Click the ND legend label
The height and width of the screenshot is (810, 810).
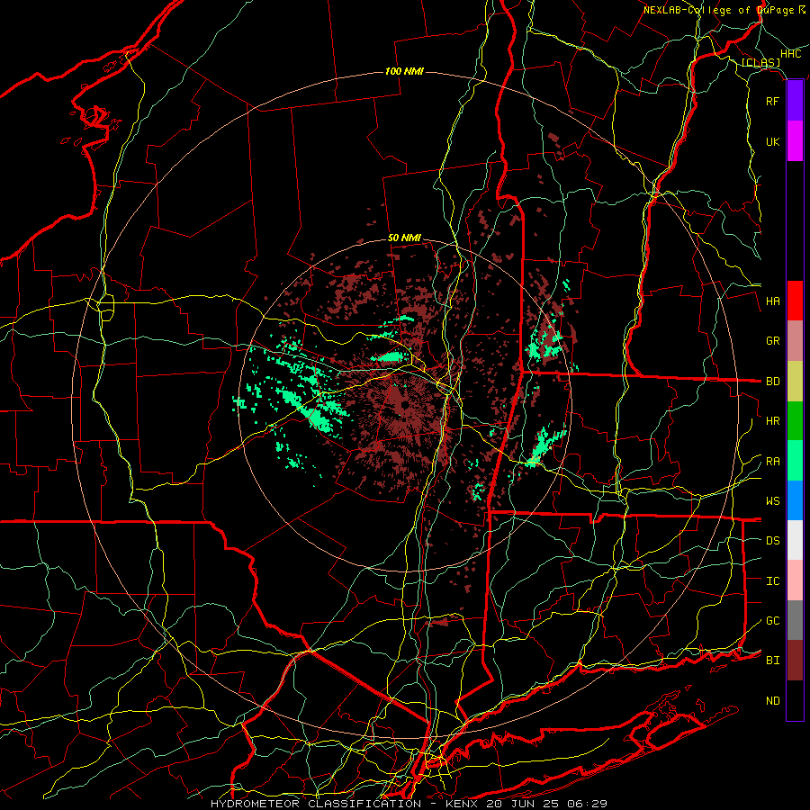click(x=773, y=701)
